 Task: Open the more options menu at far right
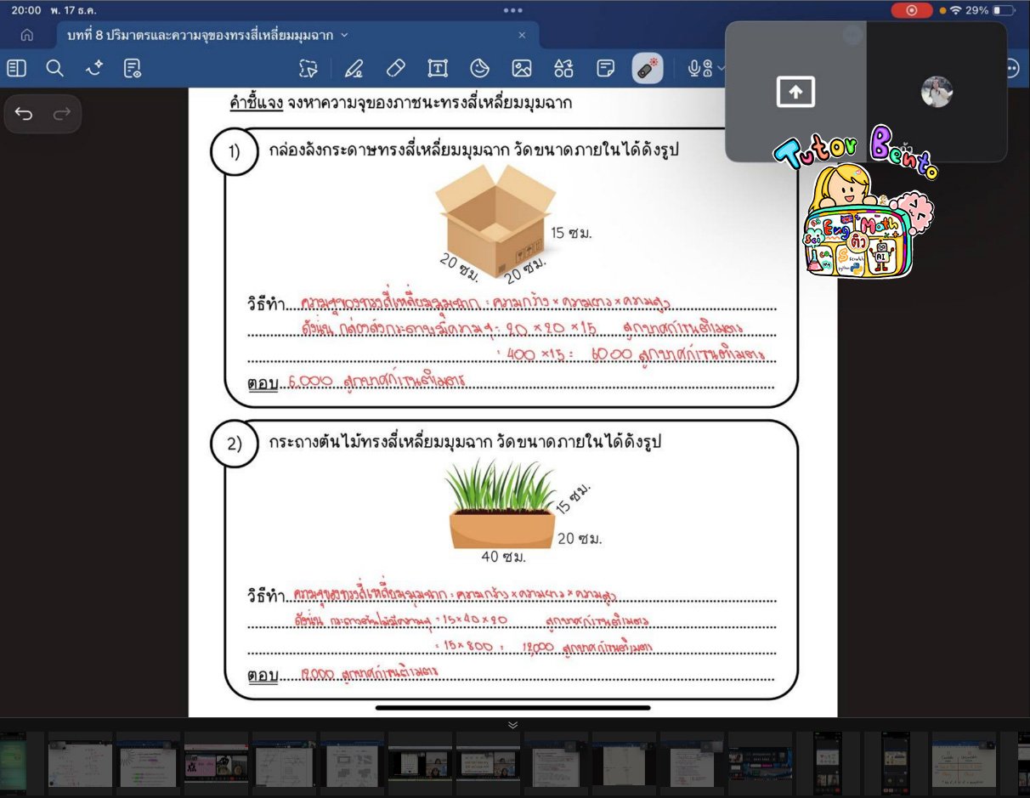pyautogui.click(x=1011, y=68)
